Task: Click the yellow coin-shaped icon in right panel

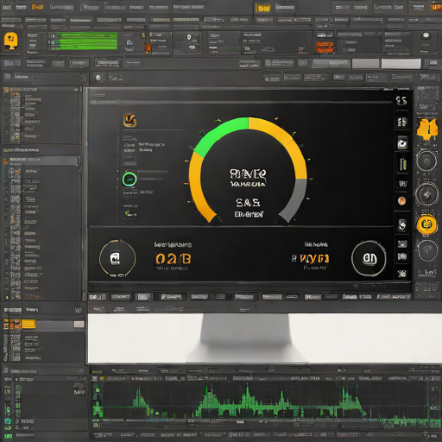Action: (x=427, y=224)
